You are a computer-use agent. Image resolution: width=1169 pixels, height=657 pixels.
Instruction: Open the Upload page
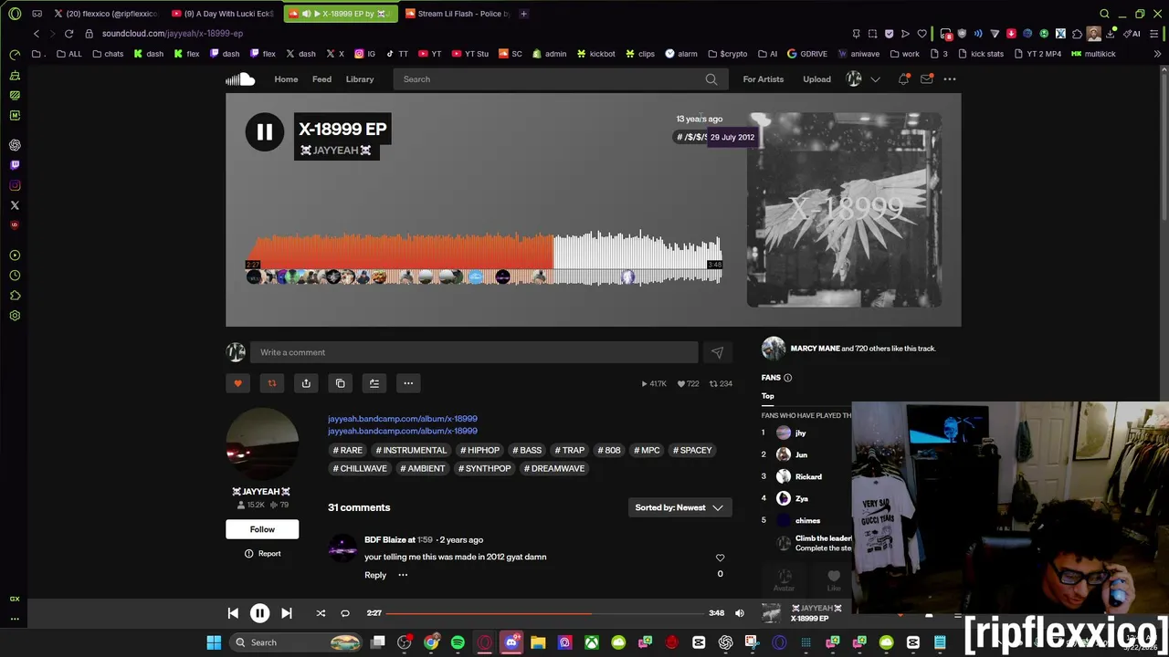[816, 79]
